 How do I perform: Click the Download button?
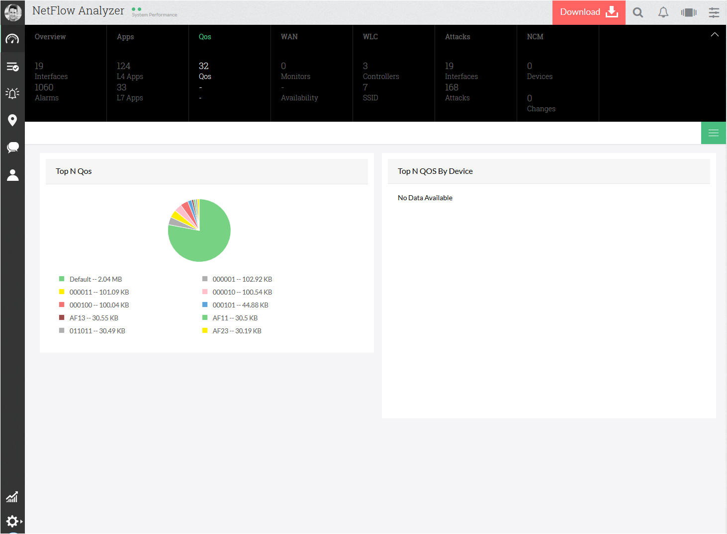pos(589,12)
